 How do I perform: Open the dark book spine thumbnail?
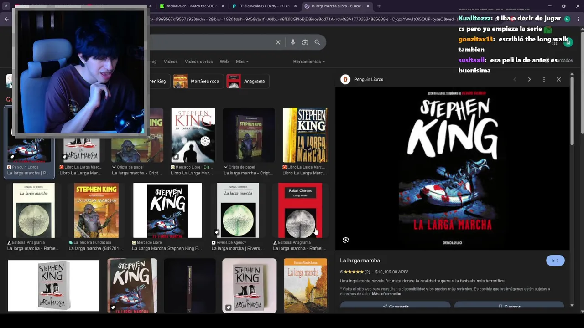click(190, 286)
